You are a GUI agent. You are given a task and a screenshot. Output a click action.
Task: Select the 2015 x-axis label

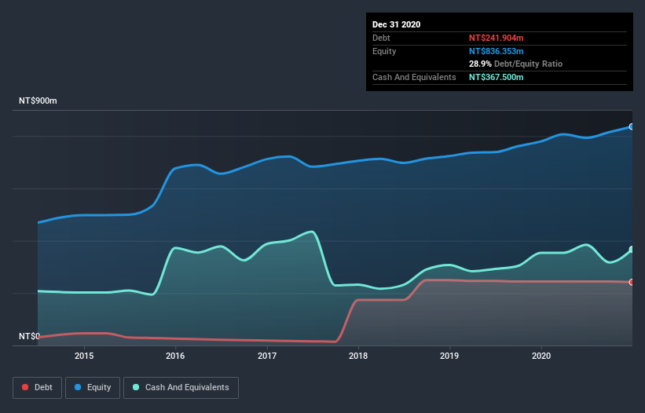click(x=84, y=356)
